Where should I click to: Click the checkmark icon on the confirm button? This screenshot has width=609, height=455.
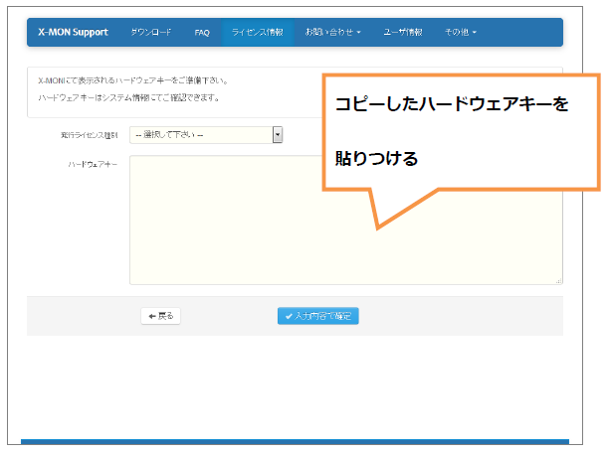[289, 316]
